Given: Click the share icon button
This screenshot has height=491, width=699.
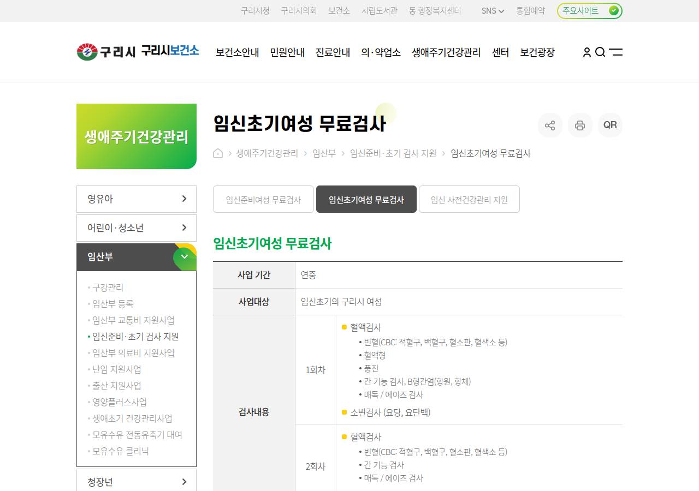Looking at the screenshot, I should 550,125.
